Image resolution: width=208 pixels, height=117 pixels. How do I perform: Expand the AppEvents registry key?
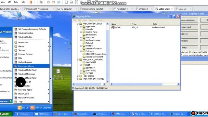point(81,27)
